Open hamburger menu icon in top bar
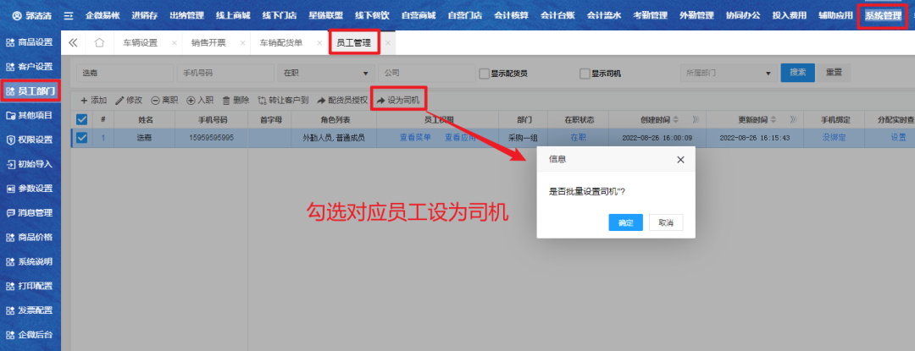Screen dimensions: 915x351 coord(69,15)
